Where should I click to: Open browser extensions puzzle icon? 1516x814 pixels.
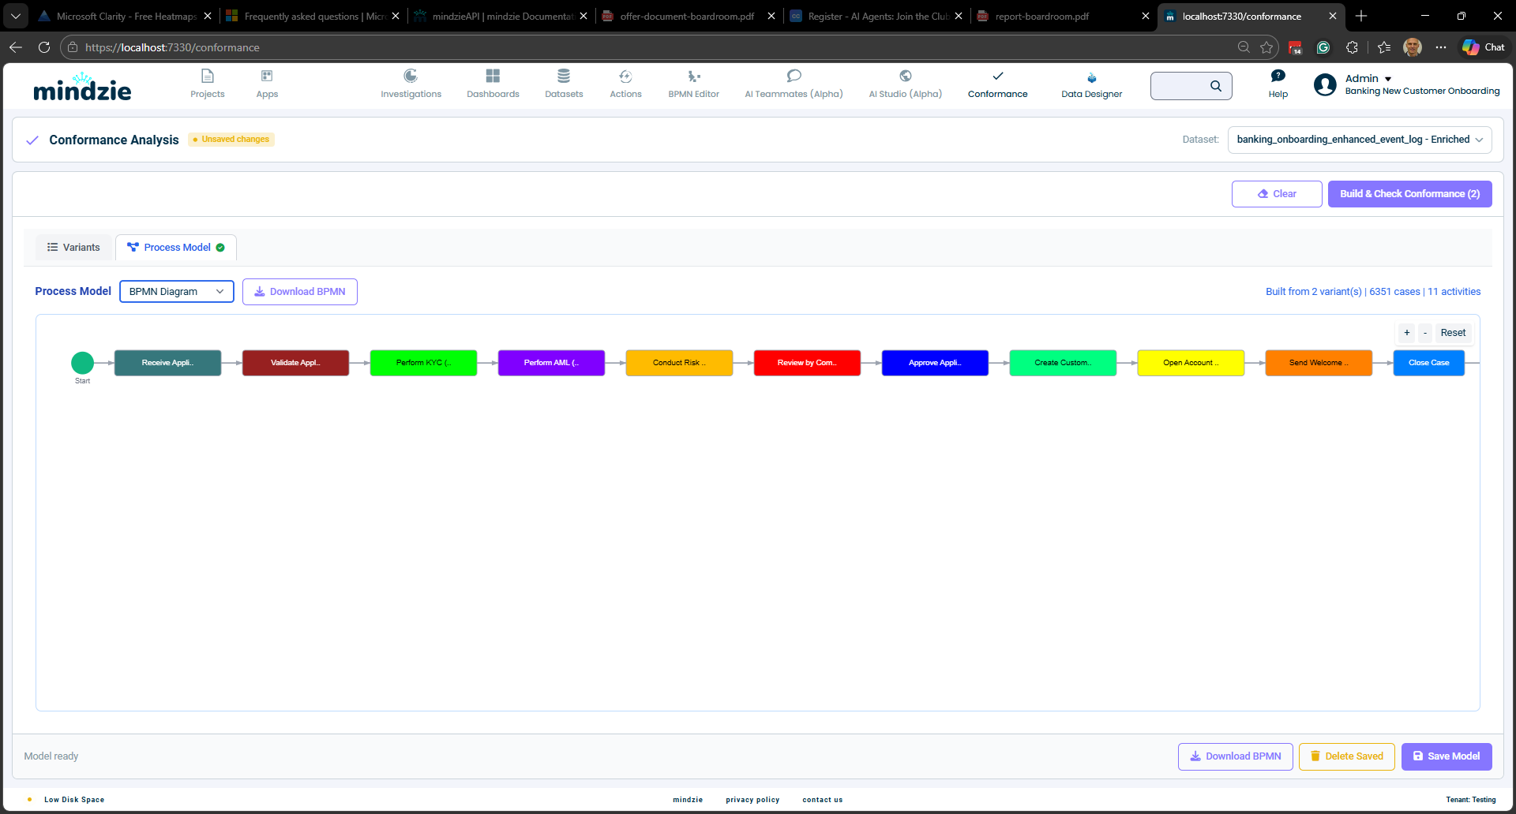[x=1352, y=47]
